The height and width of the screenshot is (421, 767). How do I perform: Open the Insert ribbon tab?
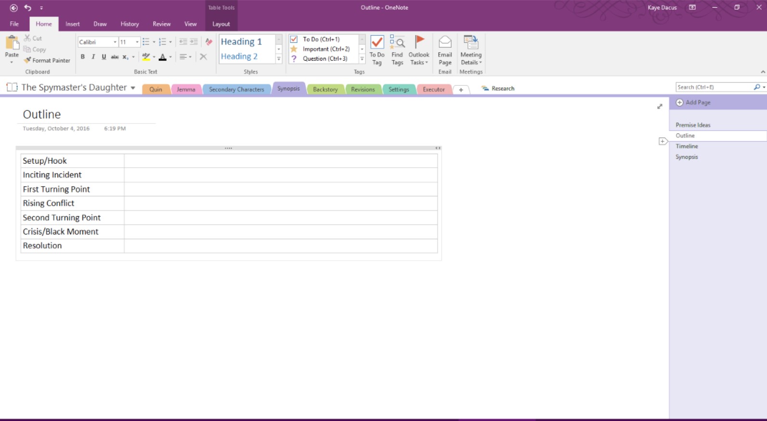point(72,24)
